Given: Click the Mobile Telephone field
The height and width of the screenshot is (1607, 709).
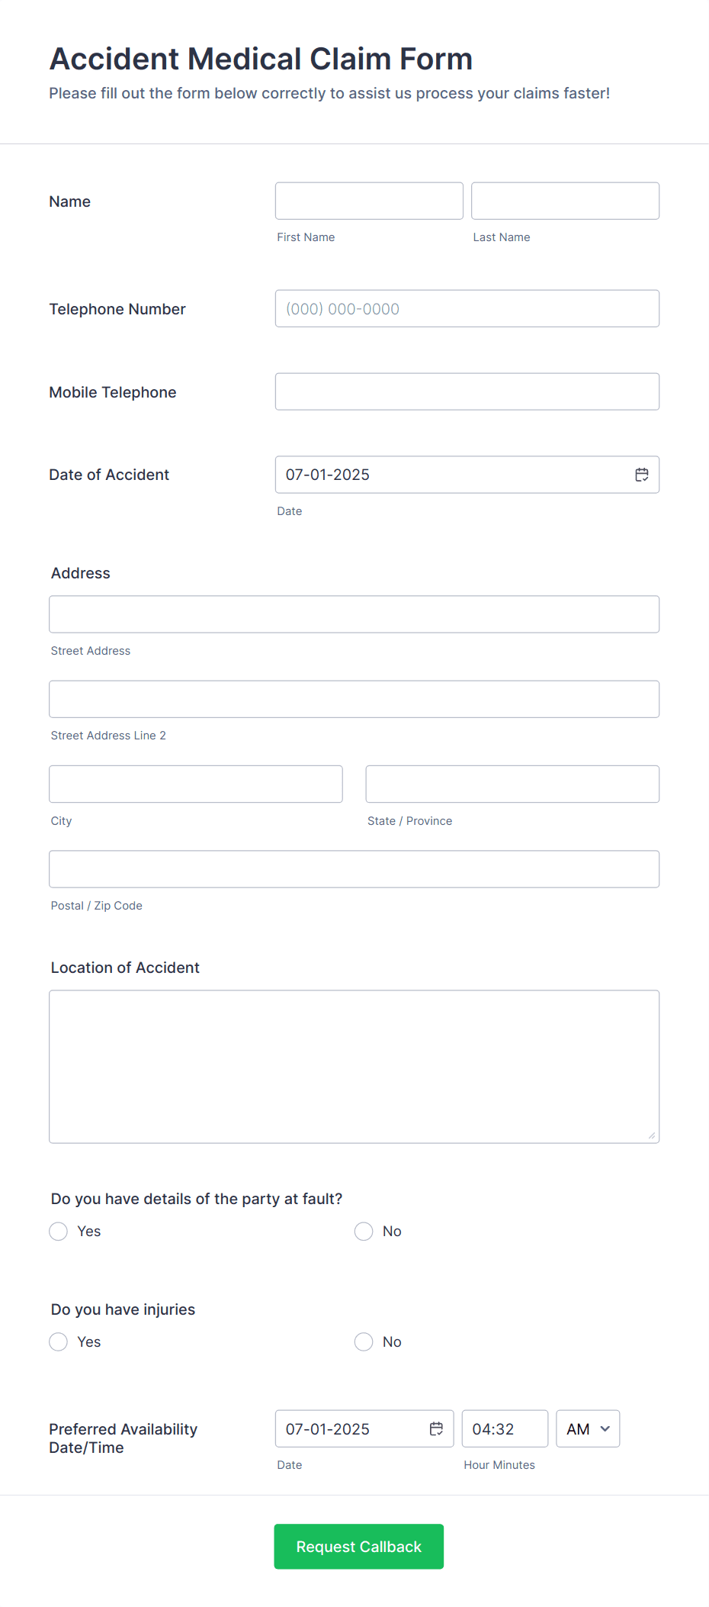Looking at the screenshot, I should 467,391.
